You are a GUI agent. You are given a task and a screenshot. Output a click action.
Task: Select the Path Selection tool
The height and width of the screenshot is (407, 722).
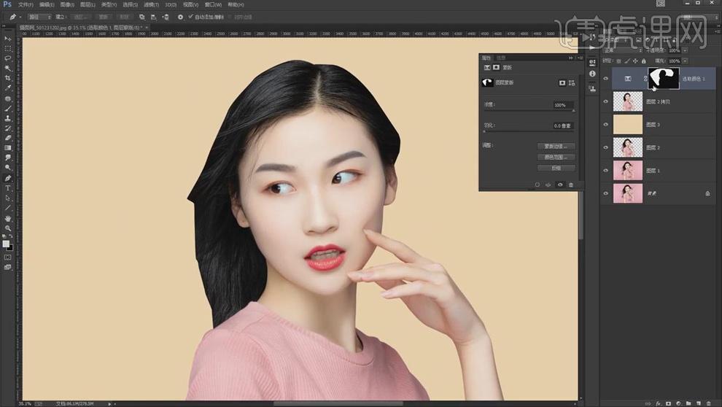click(8, 198)
